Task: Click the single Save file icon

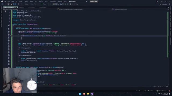Action: 14,4
